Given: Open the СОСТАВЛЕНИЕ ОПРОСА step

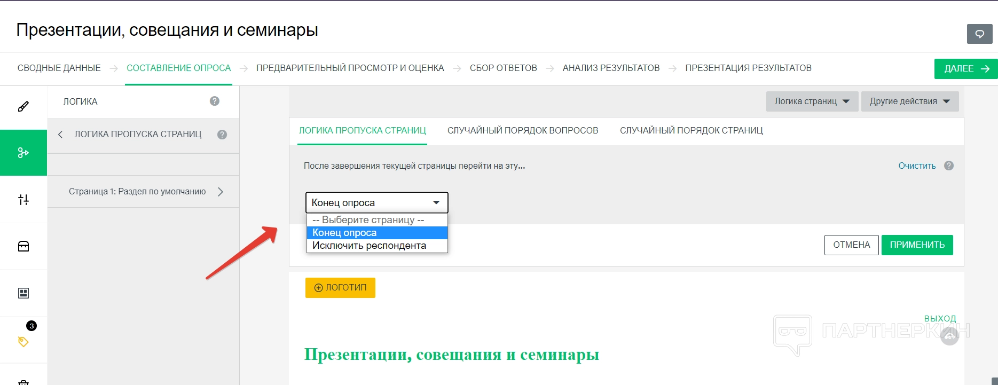Looking at the screenshot, I should 179,68.
